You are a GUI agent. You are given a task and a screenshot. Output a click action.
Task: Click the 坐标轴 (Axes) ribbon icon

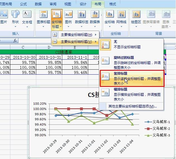tap(109, 17)
